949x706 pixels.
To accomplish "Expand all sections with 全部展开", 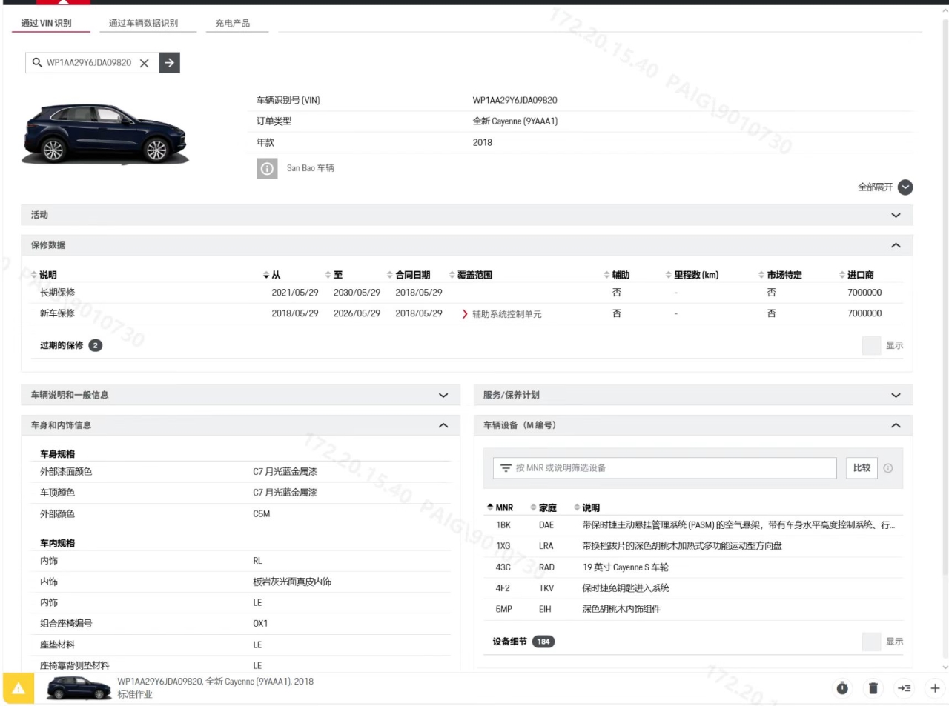I will [905, 187].
